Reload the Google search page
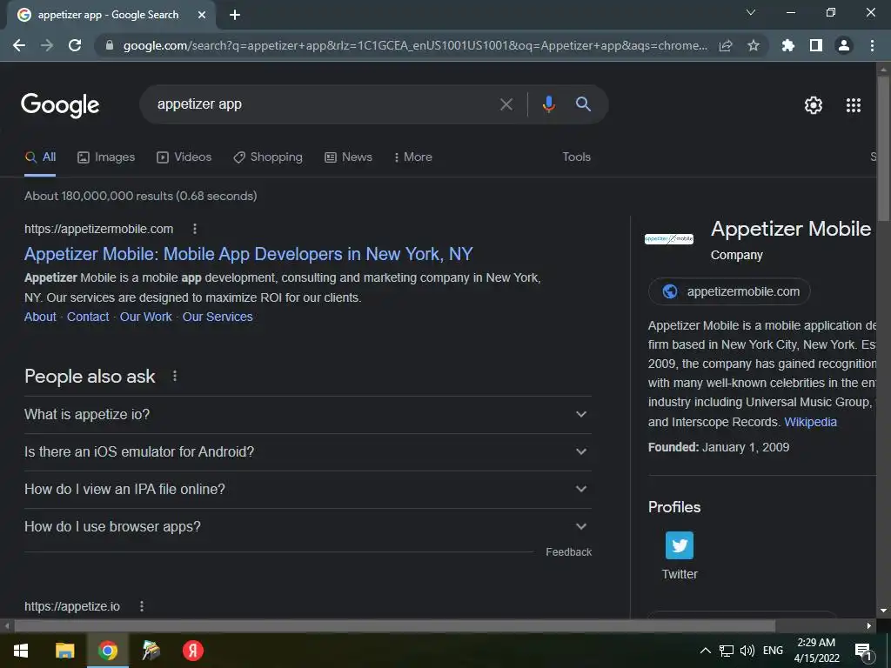 (x=75, y=45)
